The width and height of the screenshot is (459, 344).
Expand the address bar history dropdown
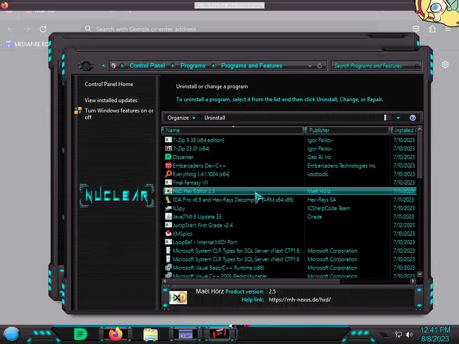(x=310, y=66)
